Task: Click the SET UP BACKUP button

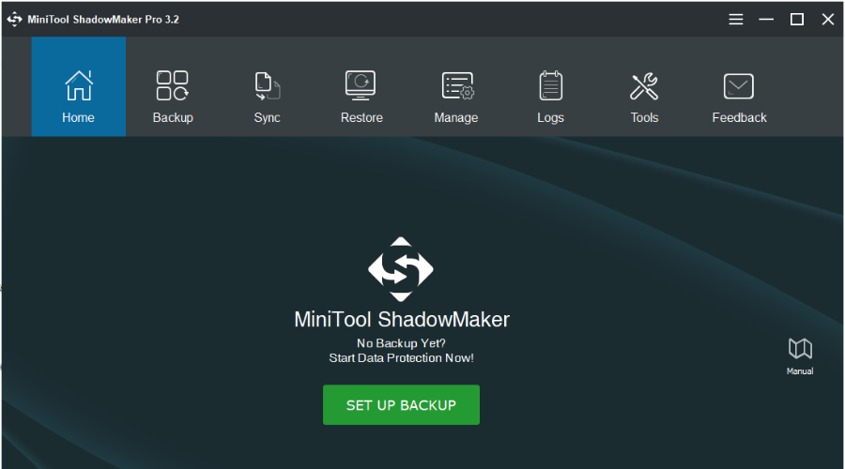Action: pyautogui.click(x=401, y=405)
